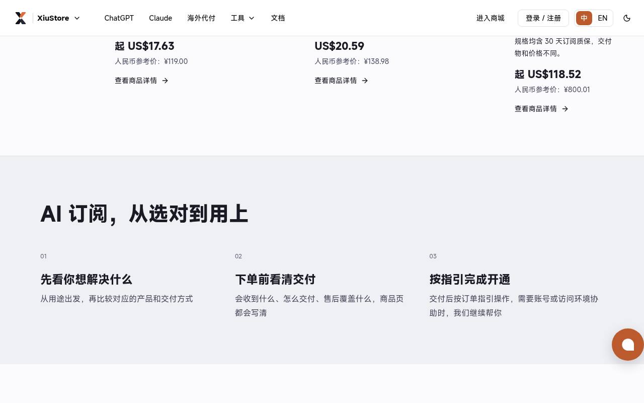The image size is (644, 403).
Task: Click step number 01 label
Action: 43,256
